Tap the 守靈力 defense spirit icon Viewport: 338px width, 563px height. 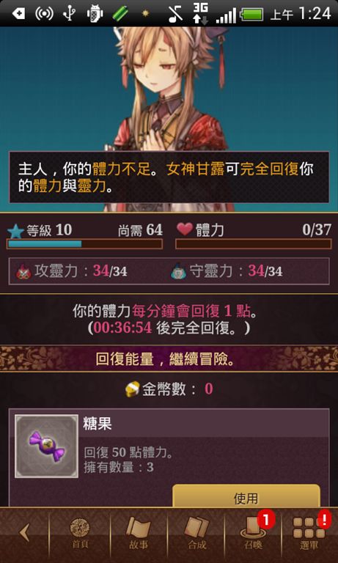pyautogui.click(x=178, y=272)
